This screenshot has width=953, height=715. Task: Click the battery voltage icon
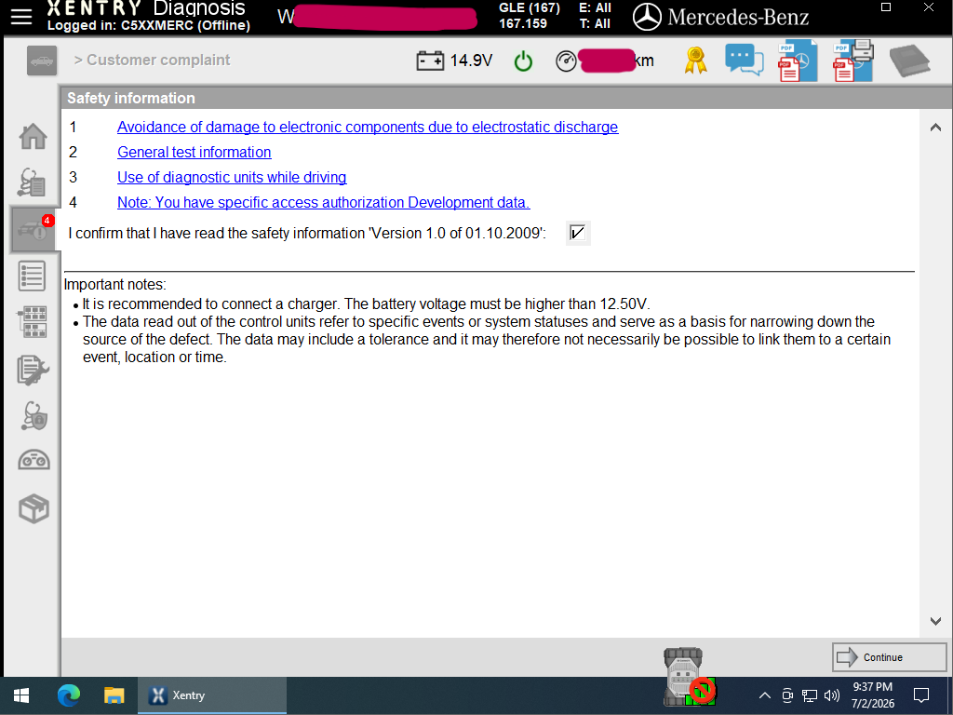click(x=430, y=61)
